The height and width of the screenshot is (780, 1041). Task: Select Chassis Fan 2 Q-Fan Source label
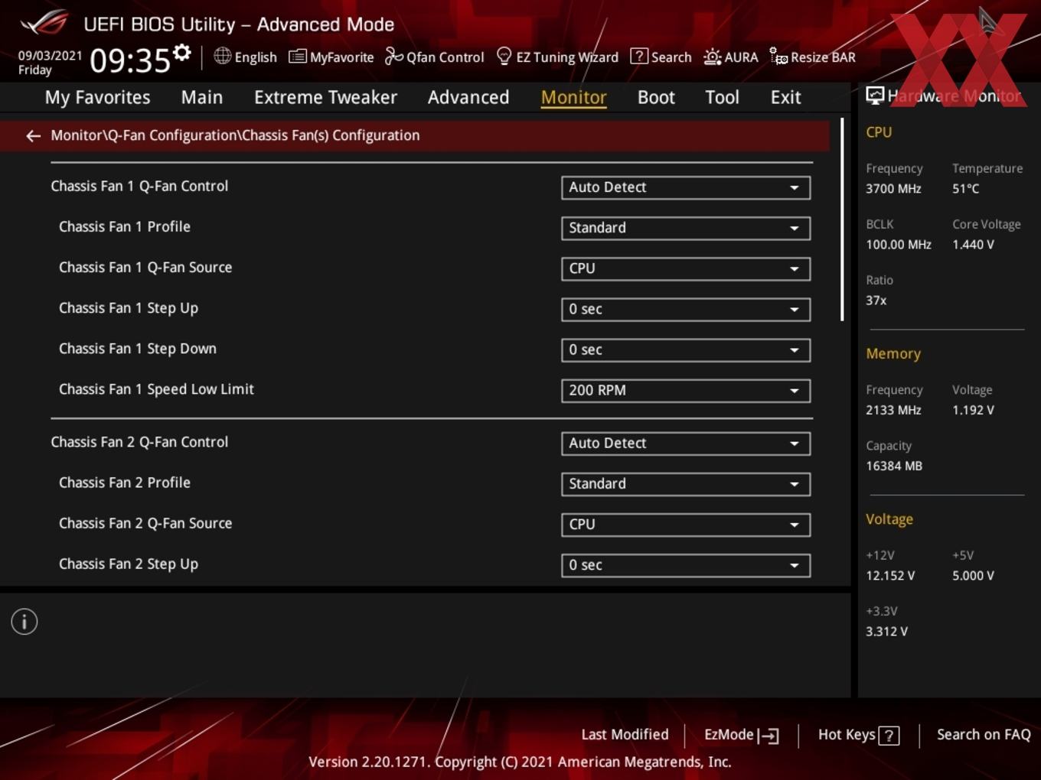145,522
